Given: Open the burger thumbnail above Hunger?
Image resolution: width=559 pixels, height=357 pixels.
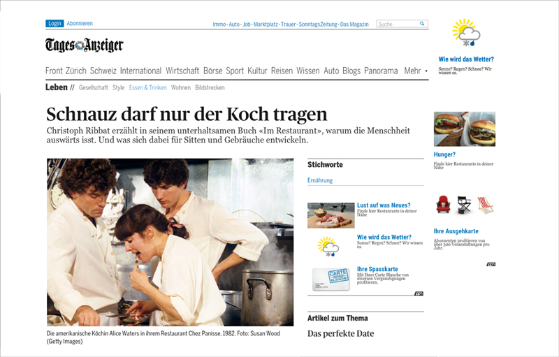Looking at the screenshot, I should (x=465, y=129).
